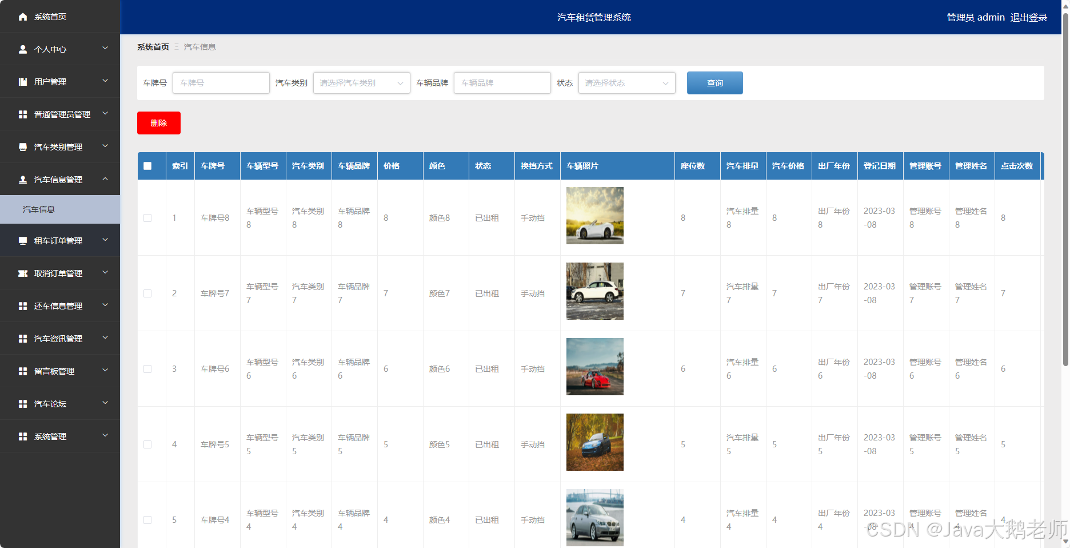1070x548 pixels.
Task: Expand the 取消订单管理 chevron
Action: tap(105, 273)
